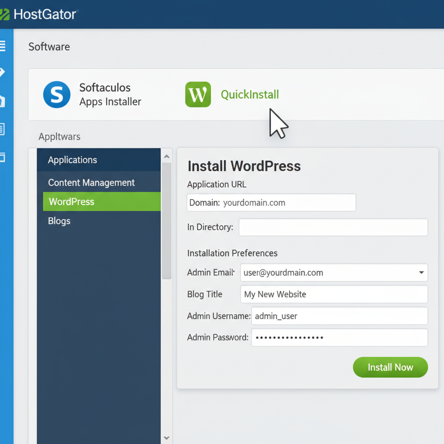Viewport: 444px width, 444px height.
Task: Click the Admin Password field
Action: (x=340, y=337)
